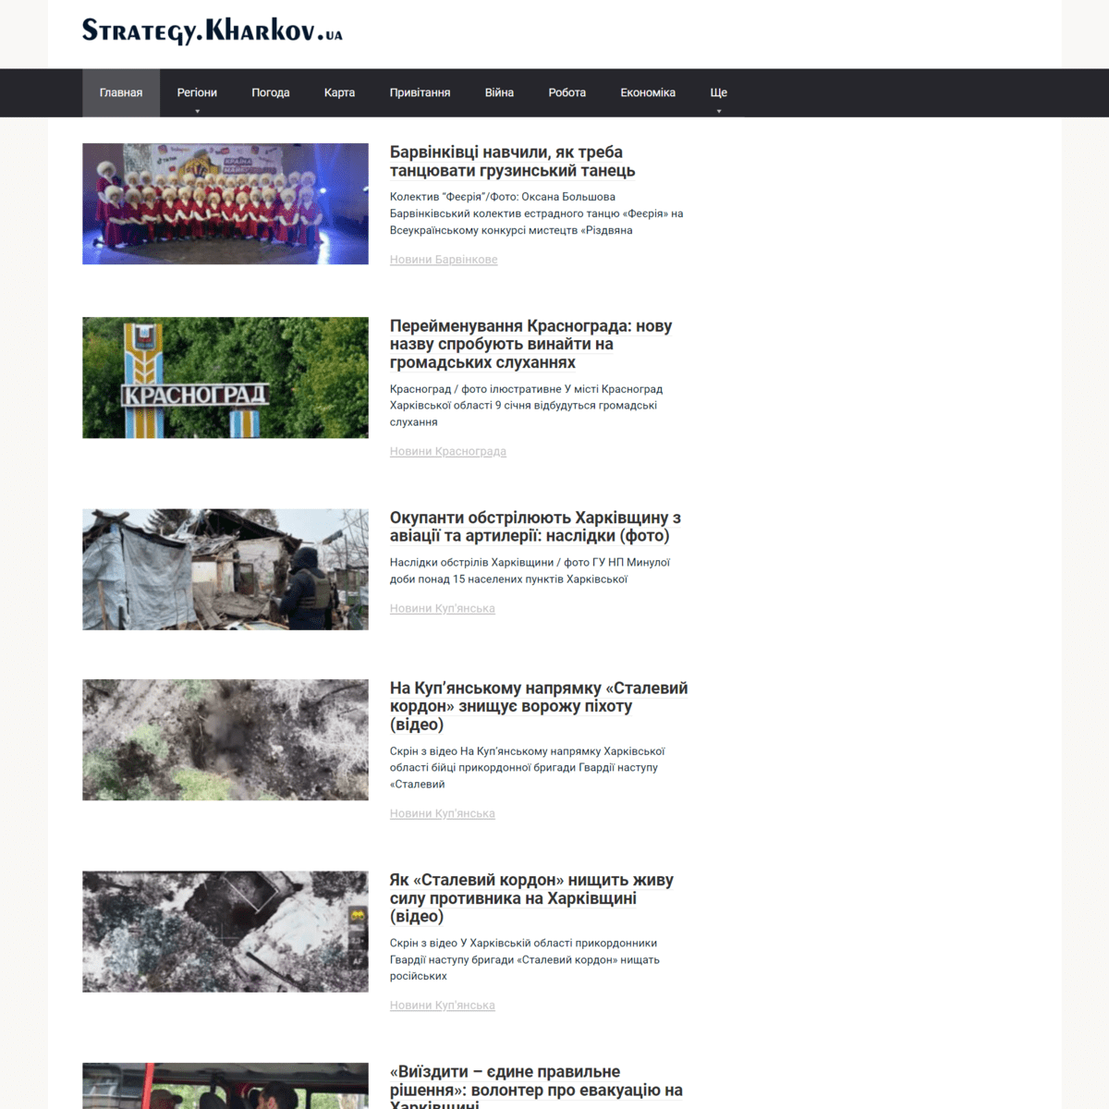
Task: Follow Новини Куп'янська link under живу силу article
Action: 443,1005
